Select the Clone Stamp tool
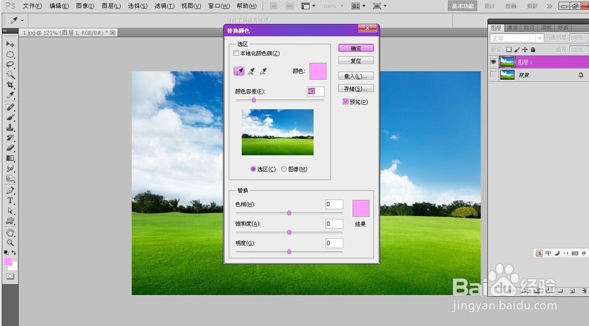 click(10, 128)
